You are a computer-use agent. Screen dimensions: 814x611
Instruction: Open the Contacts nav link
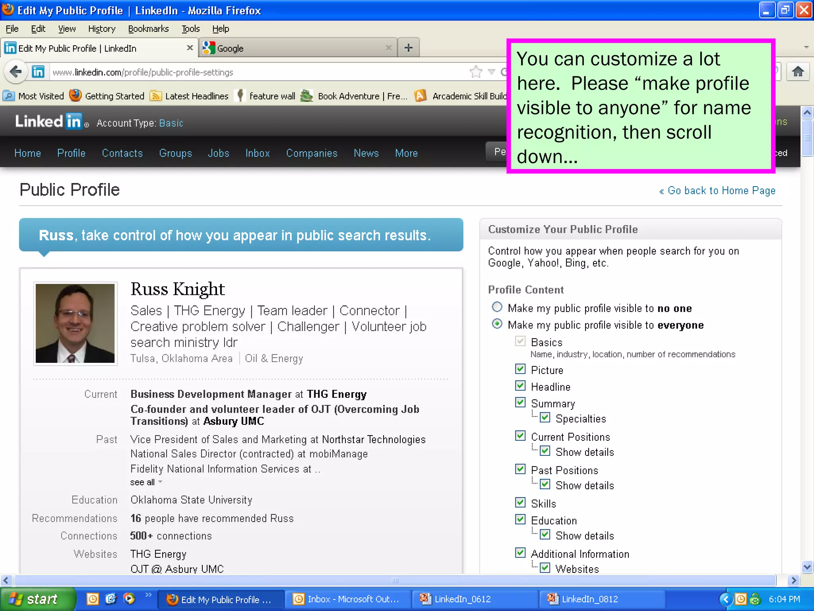point(122,153)
